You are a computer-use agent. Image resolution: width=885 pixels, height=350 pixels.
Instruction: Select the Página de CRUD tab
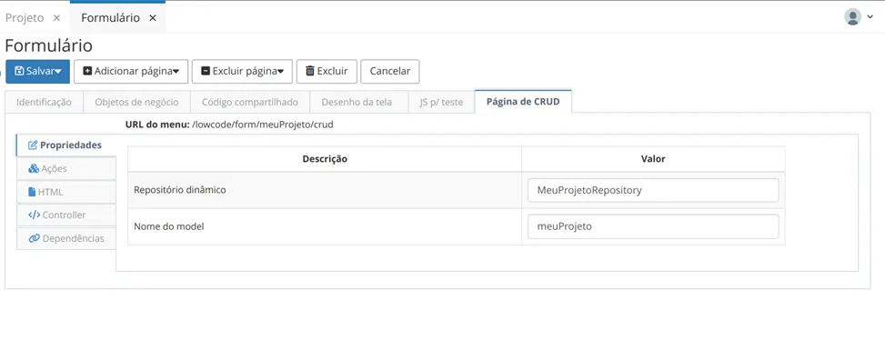523,102
